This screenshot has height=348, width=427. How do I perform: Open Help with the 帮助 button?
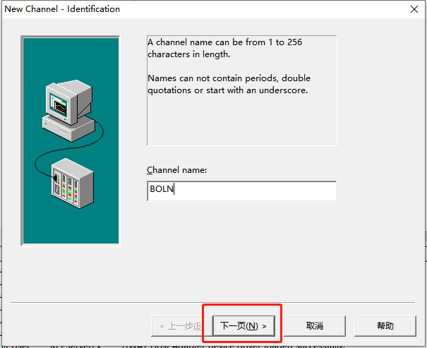pos(385,325)
